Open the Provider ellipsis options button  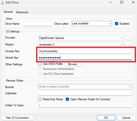click(x=129, y=38)
